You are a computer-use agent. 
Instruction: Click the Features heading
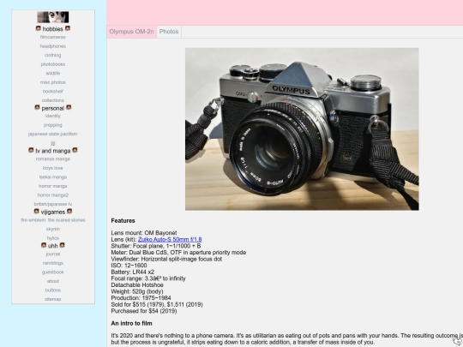[123, 221]
